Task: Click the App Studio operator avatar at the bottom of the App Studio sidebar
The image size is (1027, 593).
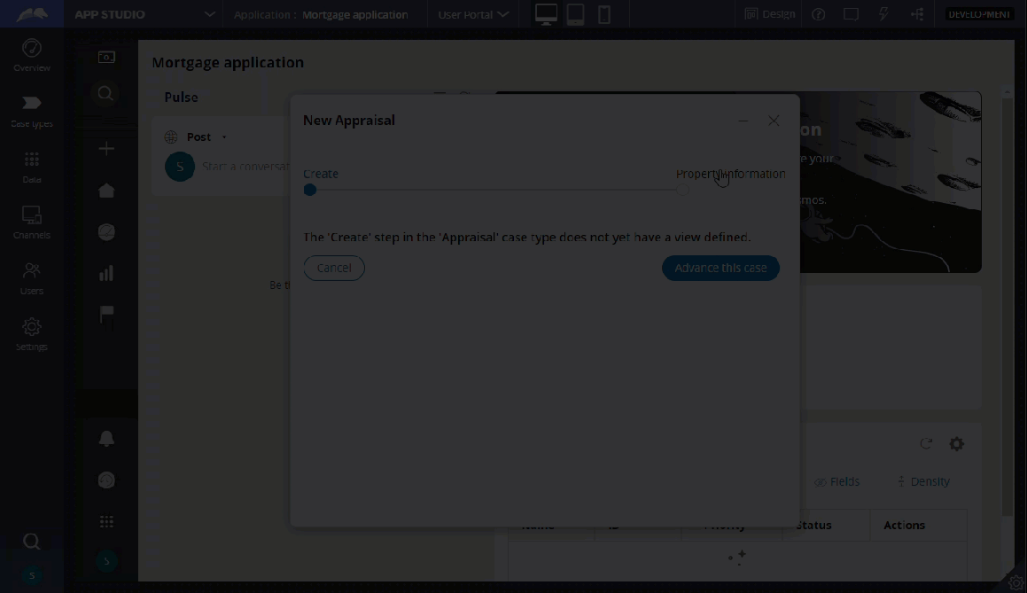Action: coord(31,576)
